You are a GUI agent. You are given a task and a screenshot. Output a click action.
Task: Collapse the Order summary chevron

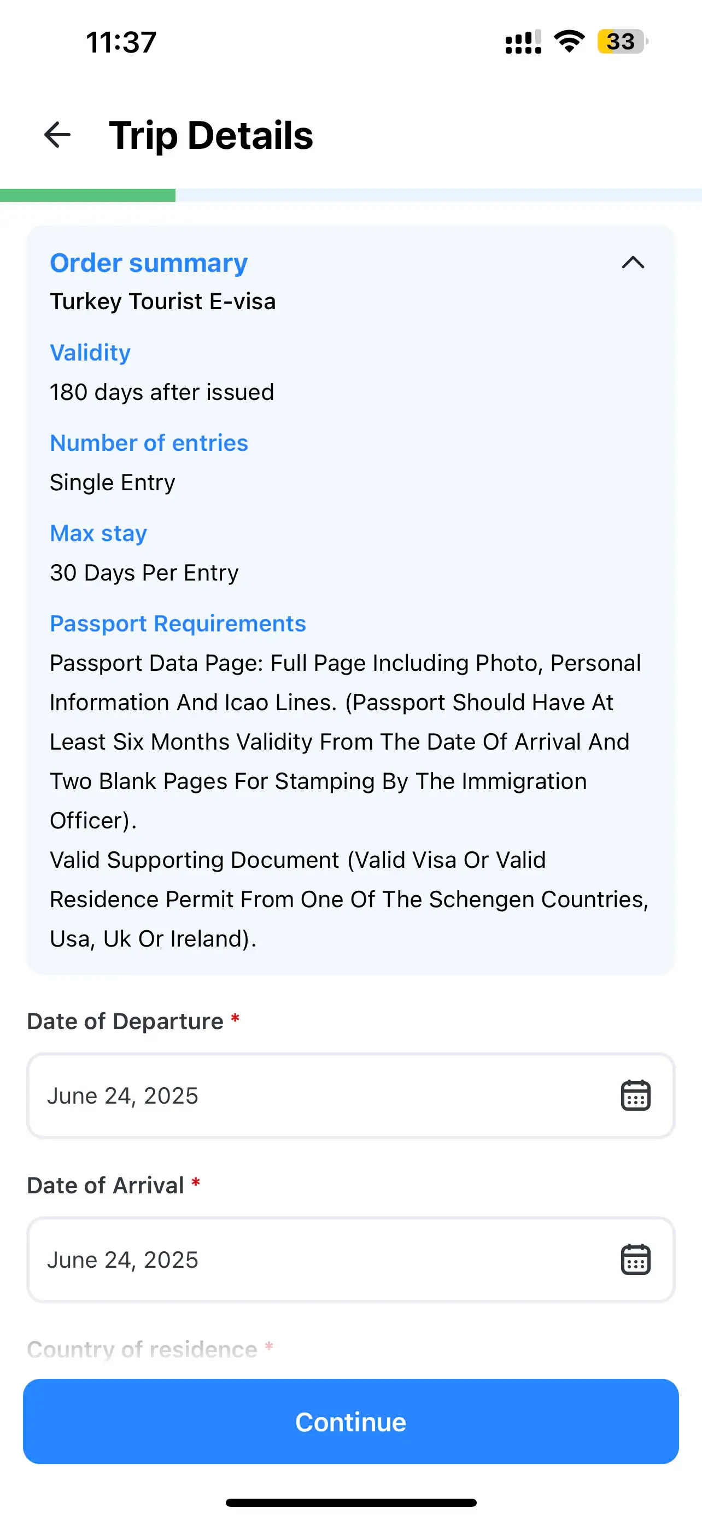pyautogui.click(x=633, y=263)
